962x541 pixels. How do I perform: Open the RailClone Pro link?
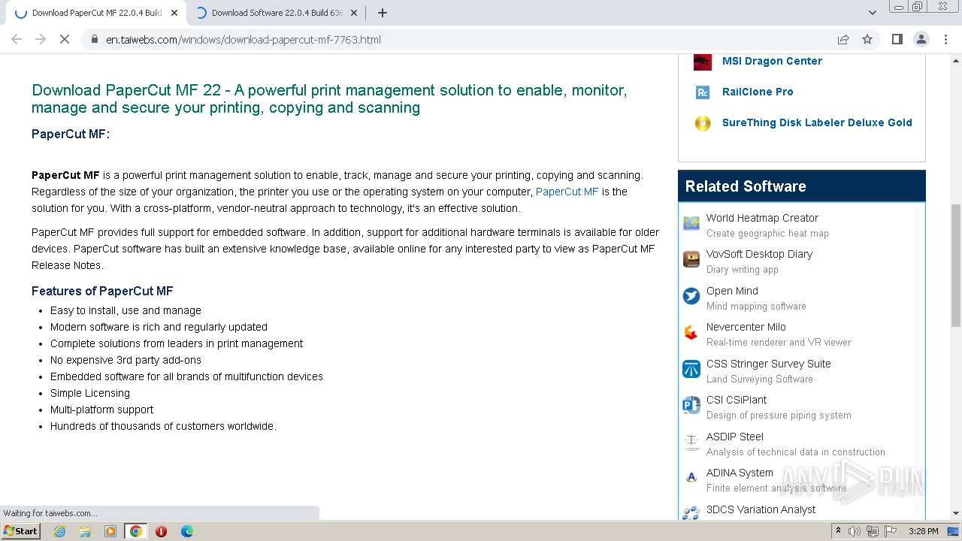[758, 92]
